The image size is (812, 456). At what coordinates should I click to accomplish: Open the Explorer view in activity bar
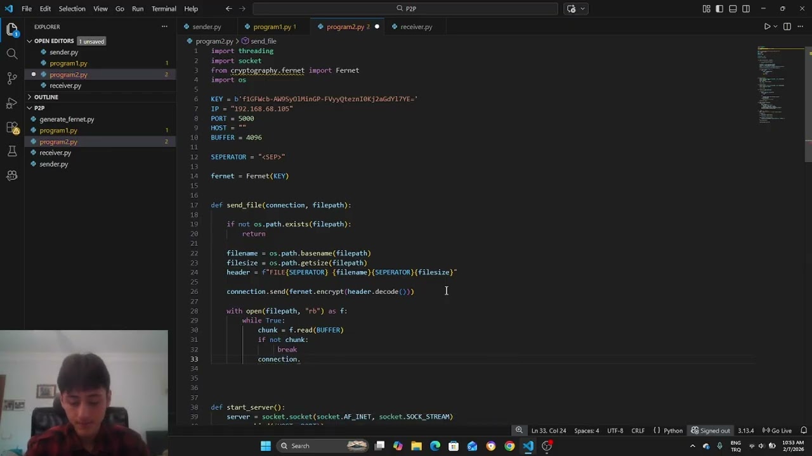pyautogui.click(x=12, y=29)
